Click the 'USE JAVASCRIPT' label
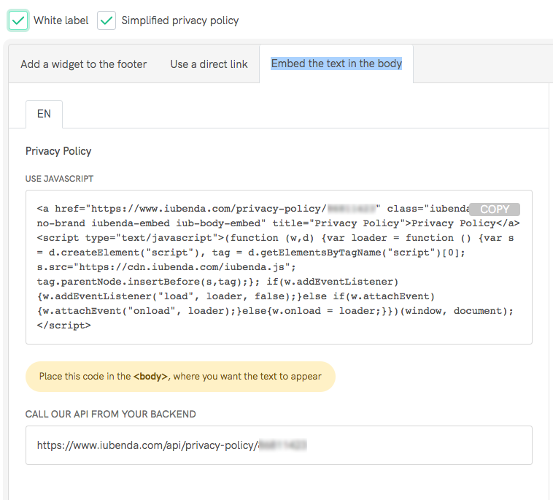The height and width of the screenshot is (500, 553). pyautogui.click(x=59, y=179)
